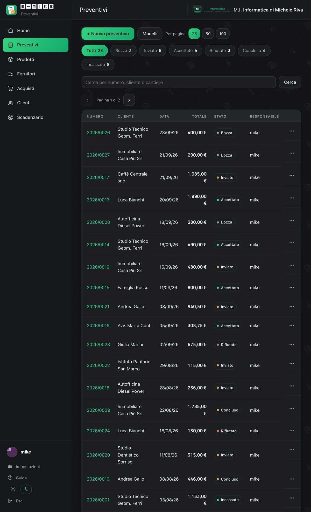Screen dimensions: 311x512
Task: Filter by Tutti 28 tab
Action: click(95, 51)
